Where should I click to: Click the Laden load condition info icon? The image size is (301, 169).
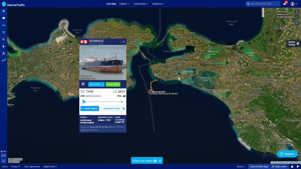click(124, 122)
